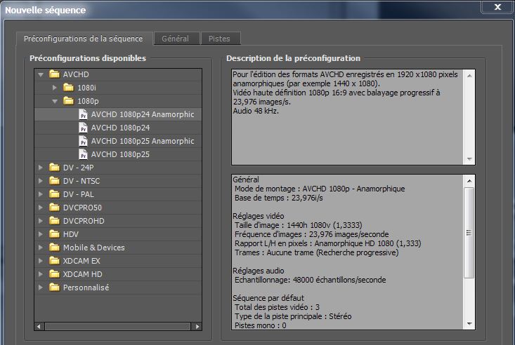Click the AVCHD 1080p24 Anamorphic preset file icon
The width and height of the screenshot is (515, 345).
coord(83,114)
